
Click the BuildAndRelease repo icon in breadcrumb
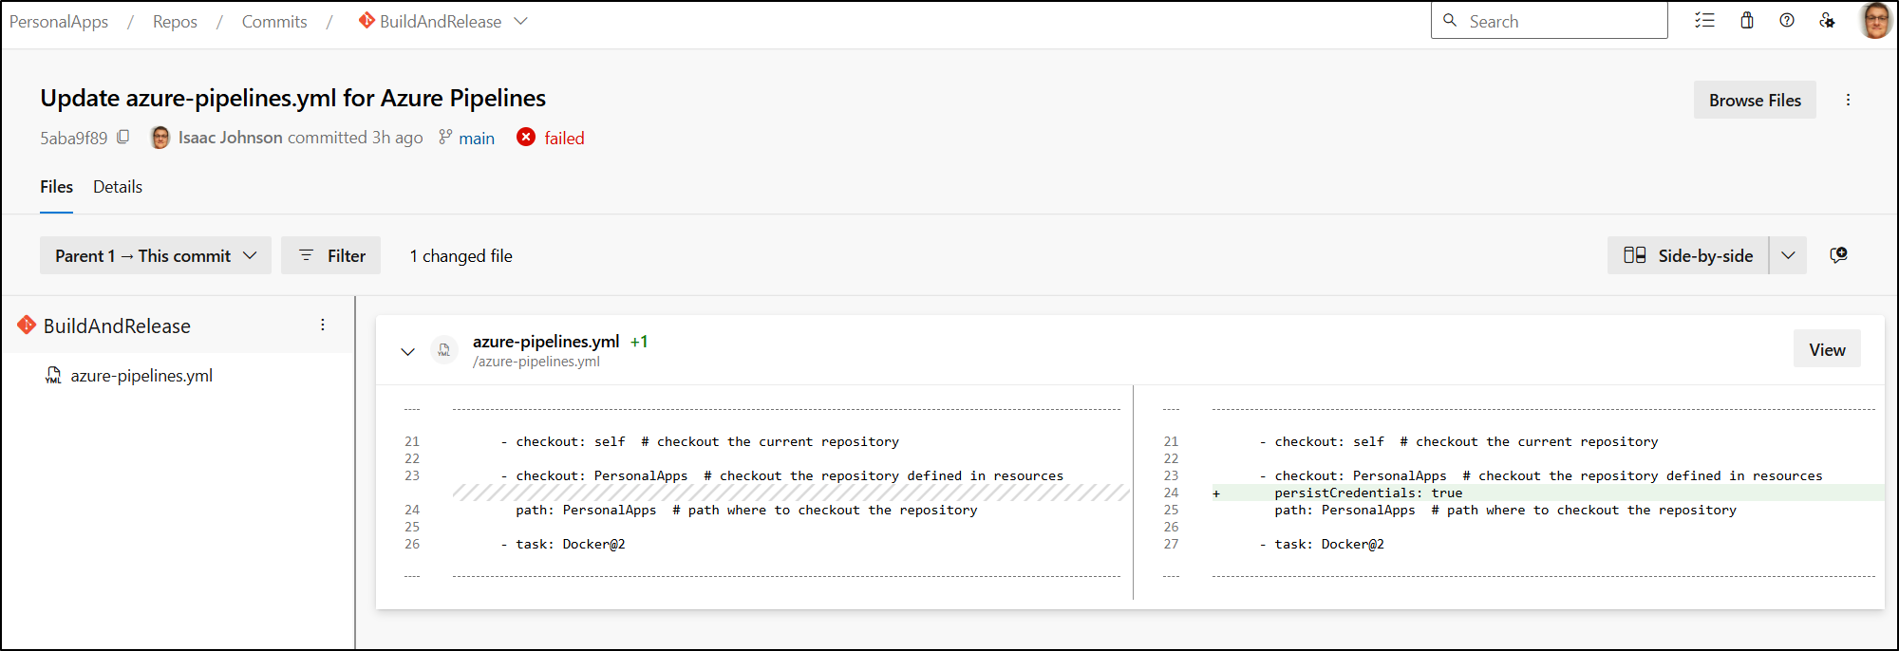(367, 20)
